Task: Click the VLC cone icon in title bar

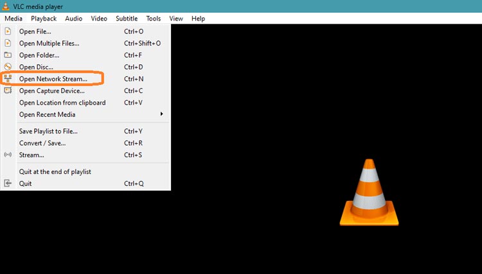Action: (6, 6)
